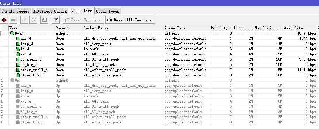Click pcq-upload-default in the dns_u row
This screenshot has height=129, width=319.
183,86
